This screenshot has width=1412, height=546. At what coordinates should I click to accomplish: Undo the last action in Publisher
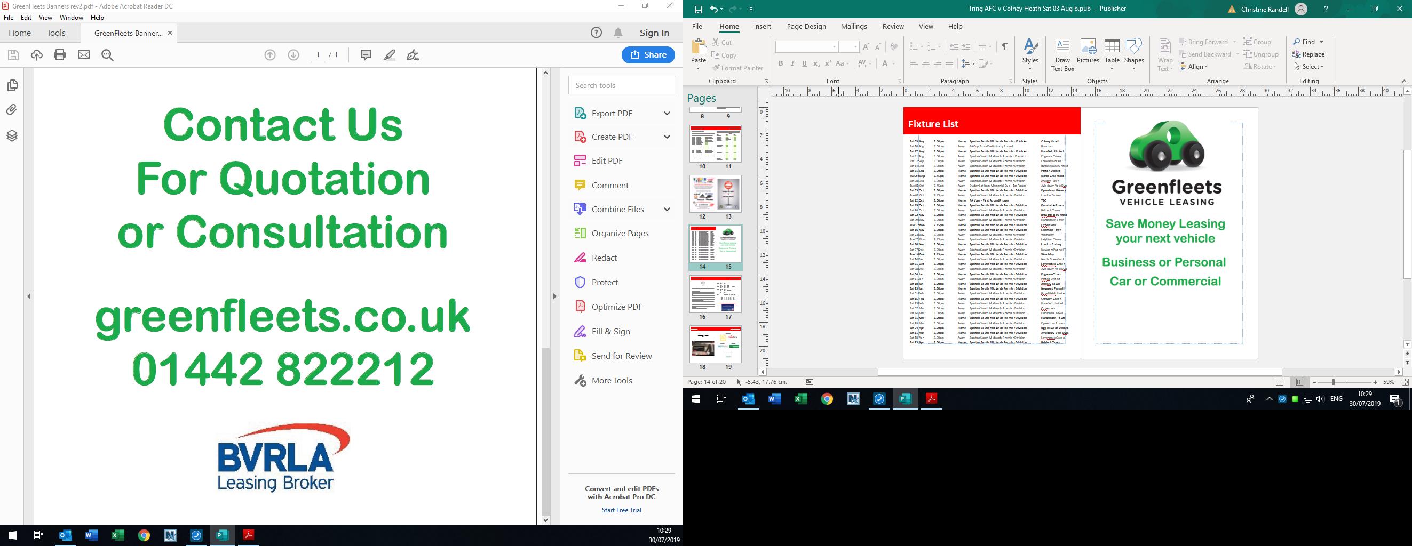coord(713,9)
